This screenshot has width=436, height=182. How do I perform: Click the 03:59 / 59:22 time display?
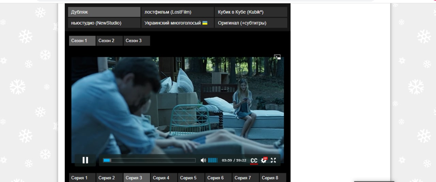tap(234, 160)
